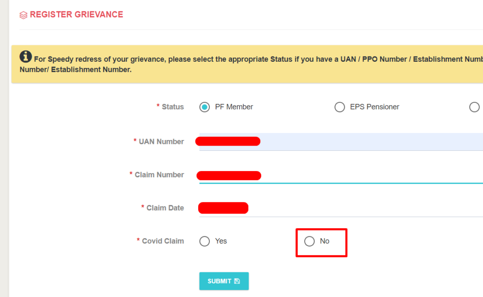The height and width of the screenshot is (297, 483).
Task: Click the info icon in the yellow banner
Action: tap(25, 56)
